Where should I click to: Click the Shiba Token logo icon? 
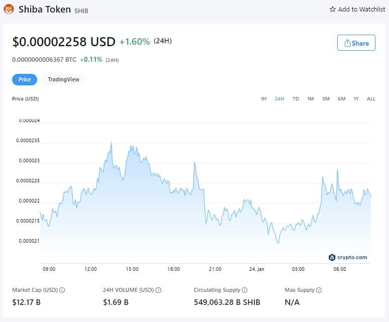9,9
